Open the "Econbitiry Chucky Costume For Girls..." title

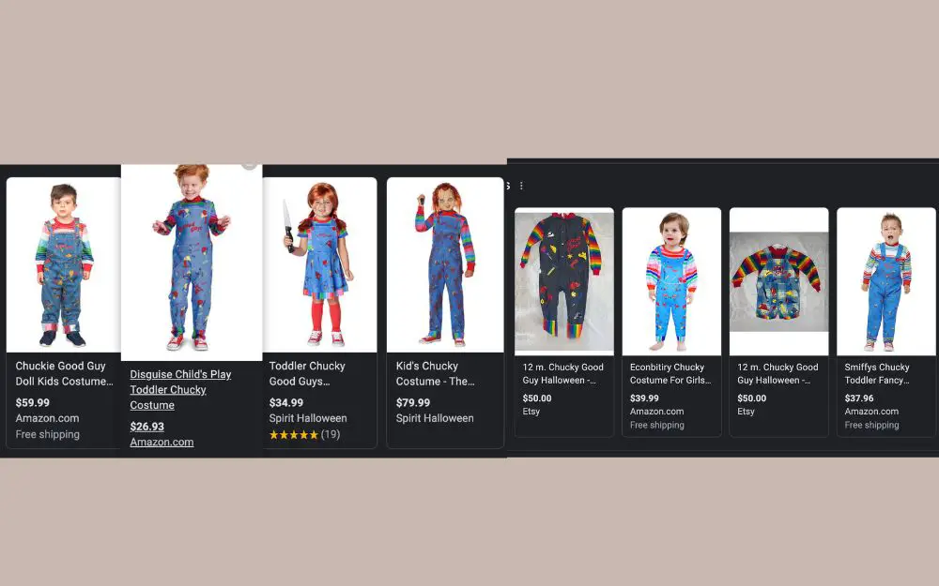(670, 374)
